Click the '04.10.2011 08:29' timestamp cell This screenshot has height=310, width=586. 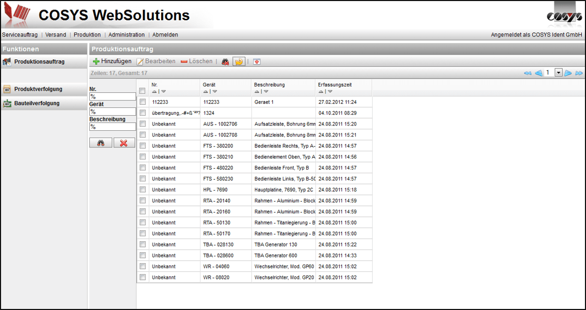343,113
